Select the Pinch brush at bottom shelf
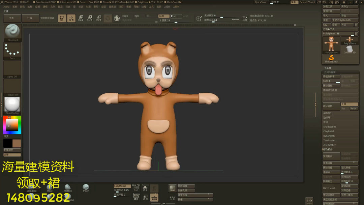The image size is (364, 205). [x=86, y=187]
